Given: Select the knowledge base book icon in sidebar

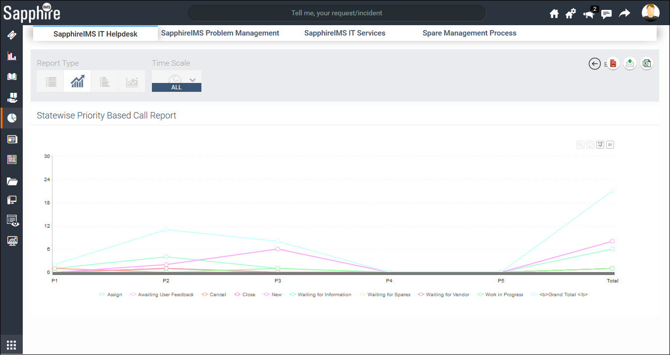Looking at the screenshot, I should [x=11, y=76].
